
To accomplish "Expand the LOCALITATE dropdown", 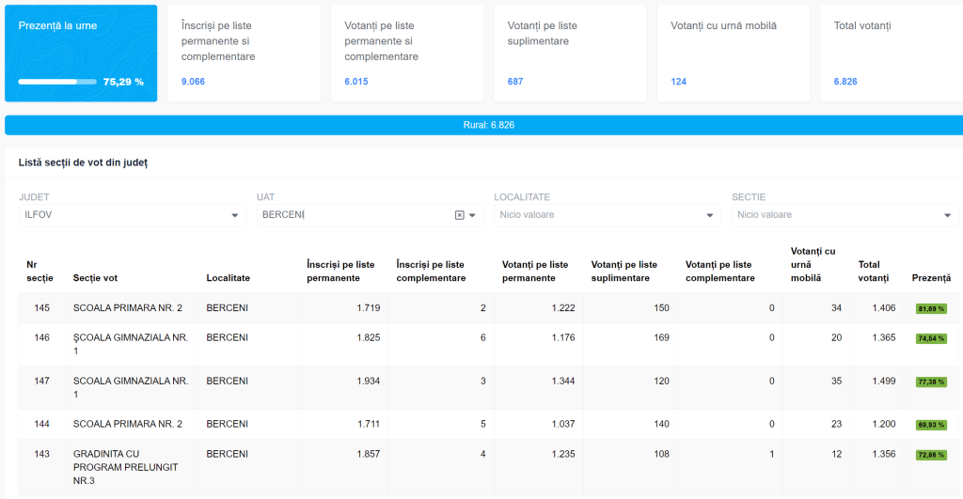I will click(710, 216).
